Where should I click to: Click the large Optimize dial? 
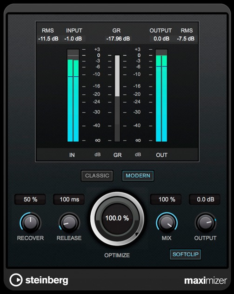point(117,219)
